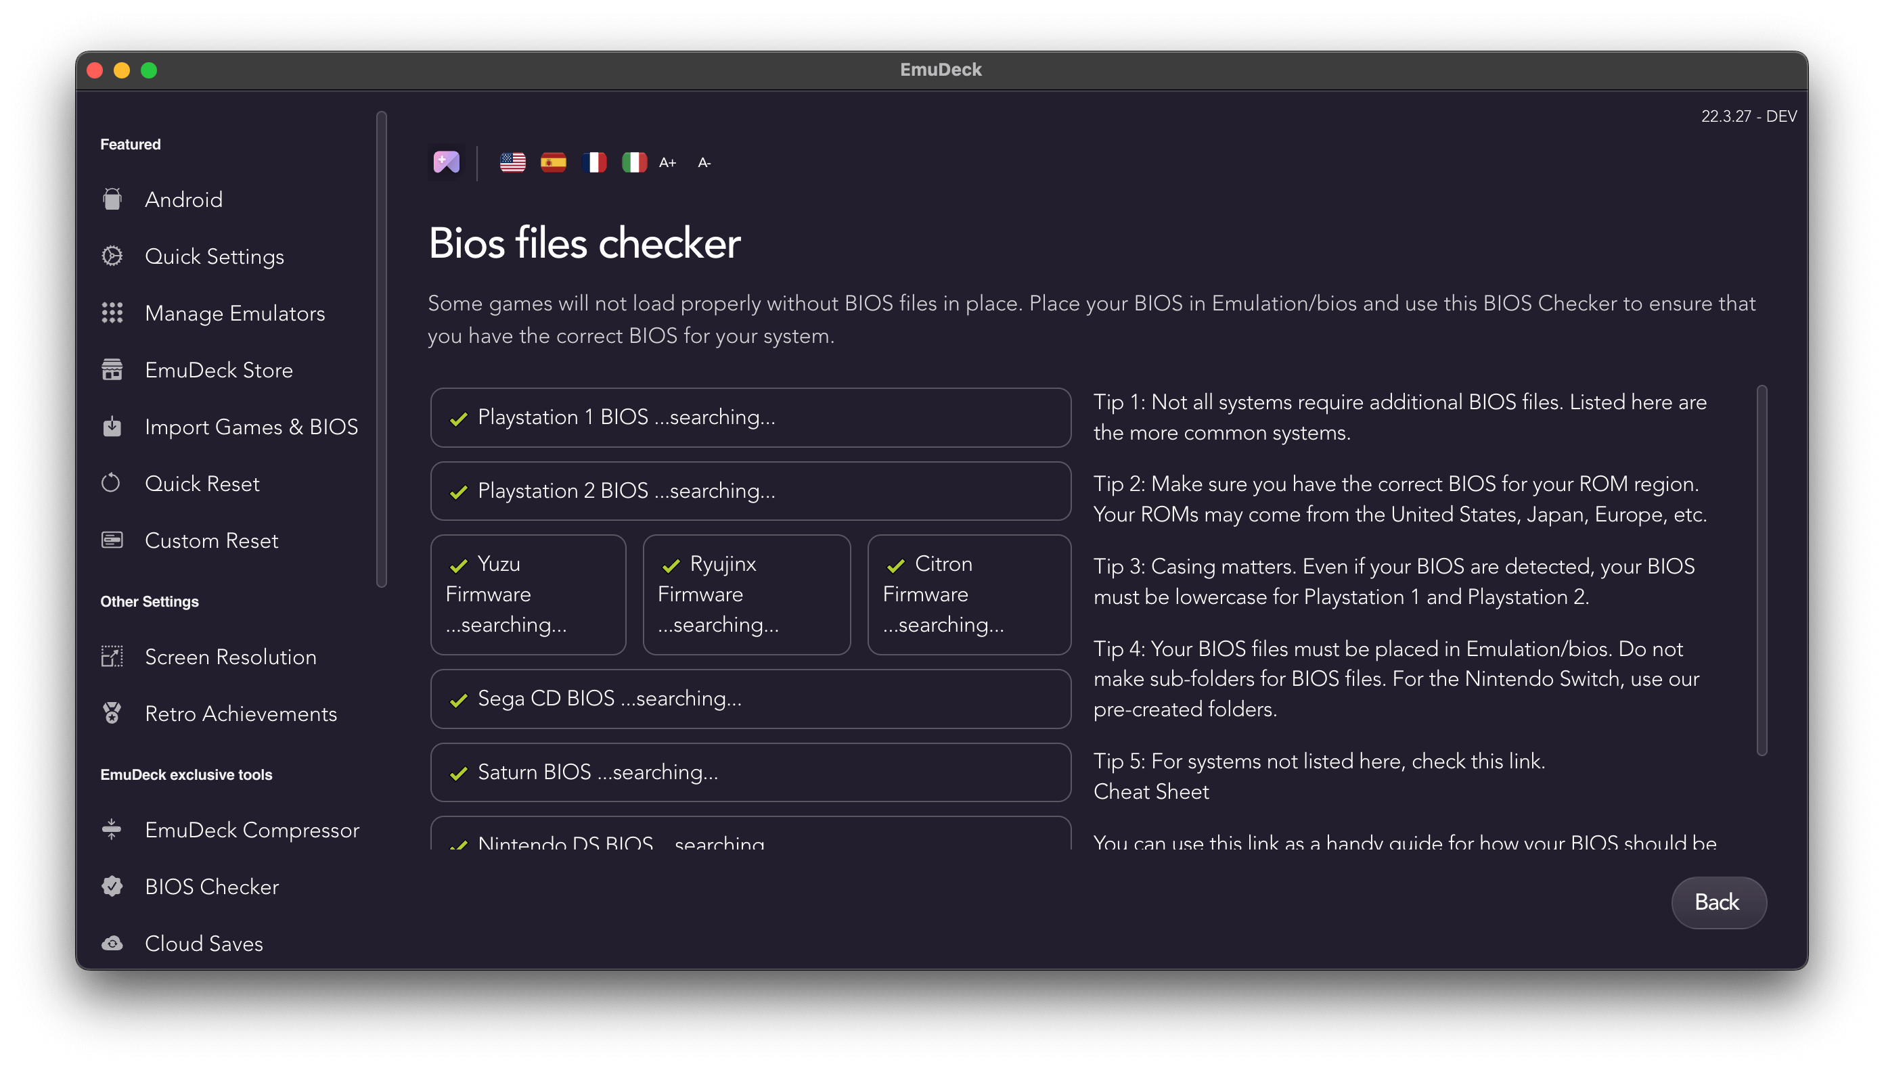Click the Yuzu Firmware status card

pyautogui.click(x=528, y=594)
